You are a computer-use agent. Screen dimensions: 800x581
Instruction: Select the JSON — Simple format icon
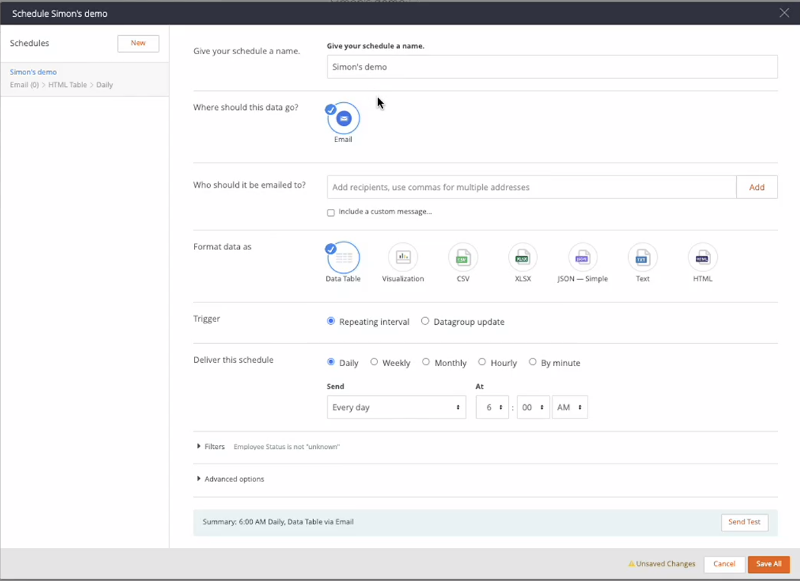(x=583, y=257)
